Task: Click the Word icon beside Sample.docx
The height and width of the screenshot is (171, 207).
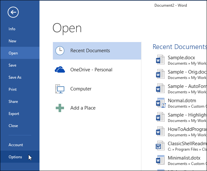Action: click(160, 60)
